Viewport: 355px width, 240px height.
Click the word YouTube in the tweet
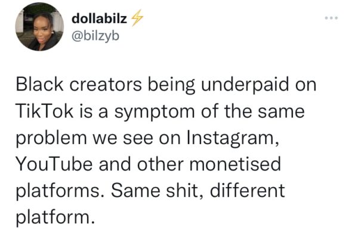click(x=54, y=164)
